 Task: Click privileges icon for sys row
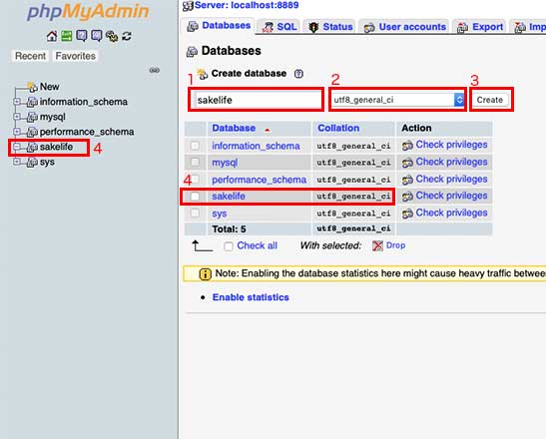(x=407, y=214)
